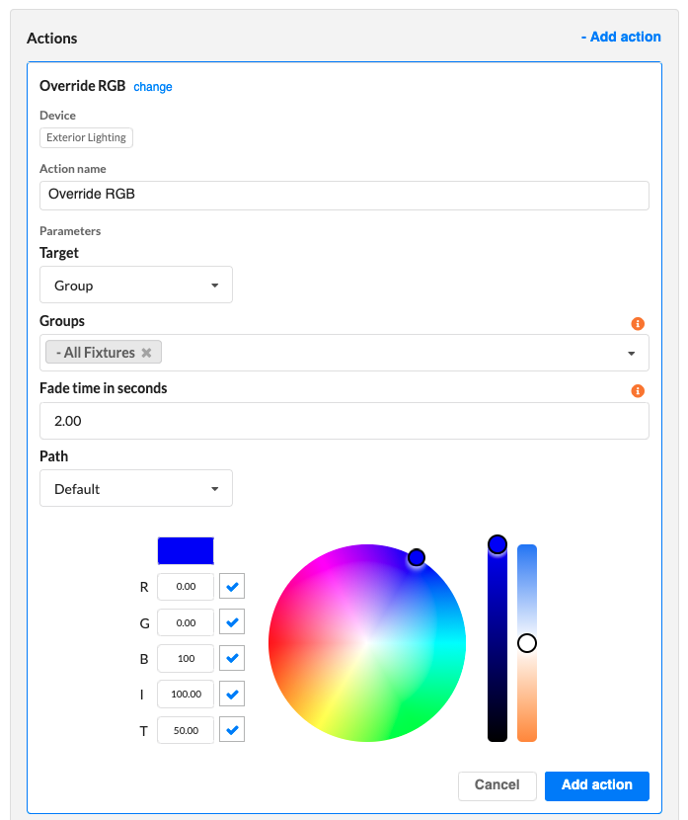688x820 pixels.
Task: Toggle the I intensity checkbox
Action: tap(232, 694)
